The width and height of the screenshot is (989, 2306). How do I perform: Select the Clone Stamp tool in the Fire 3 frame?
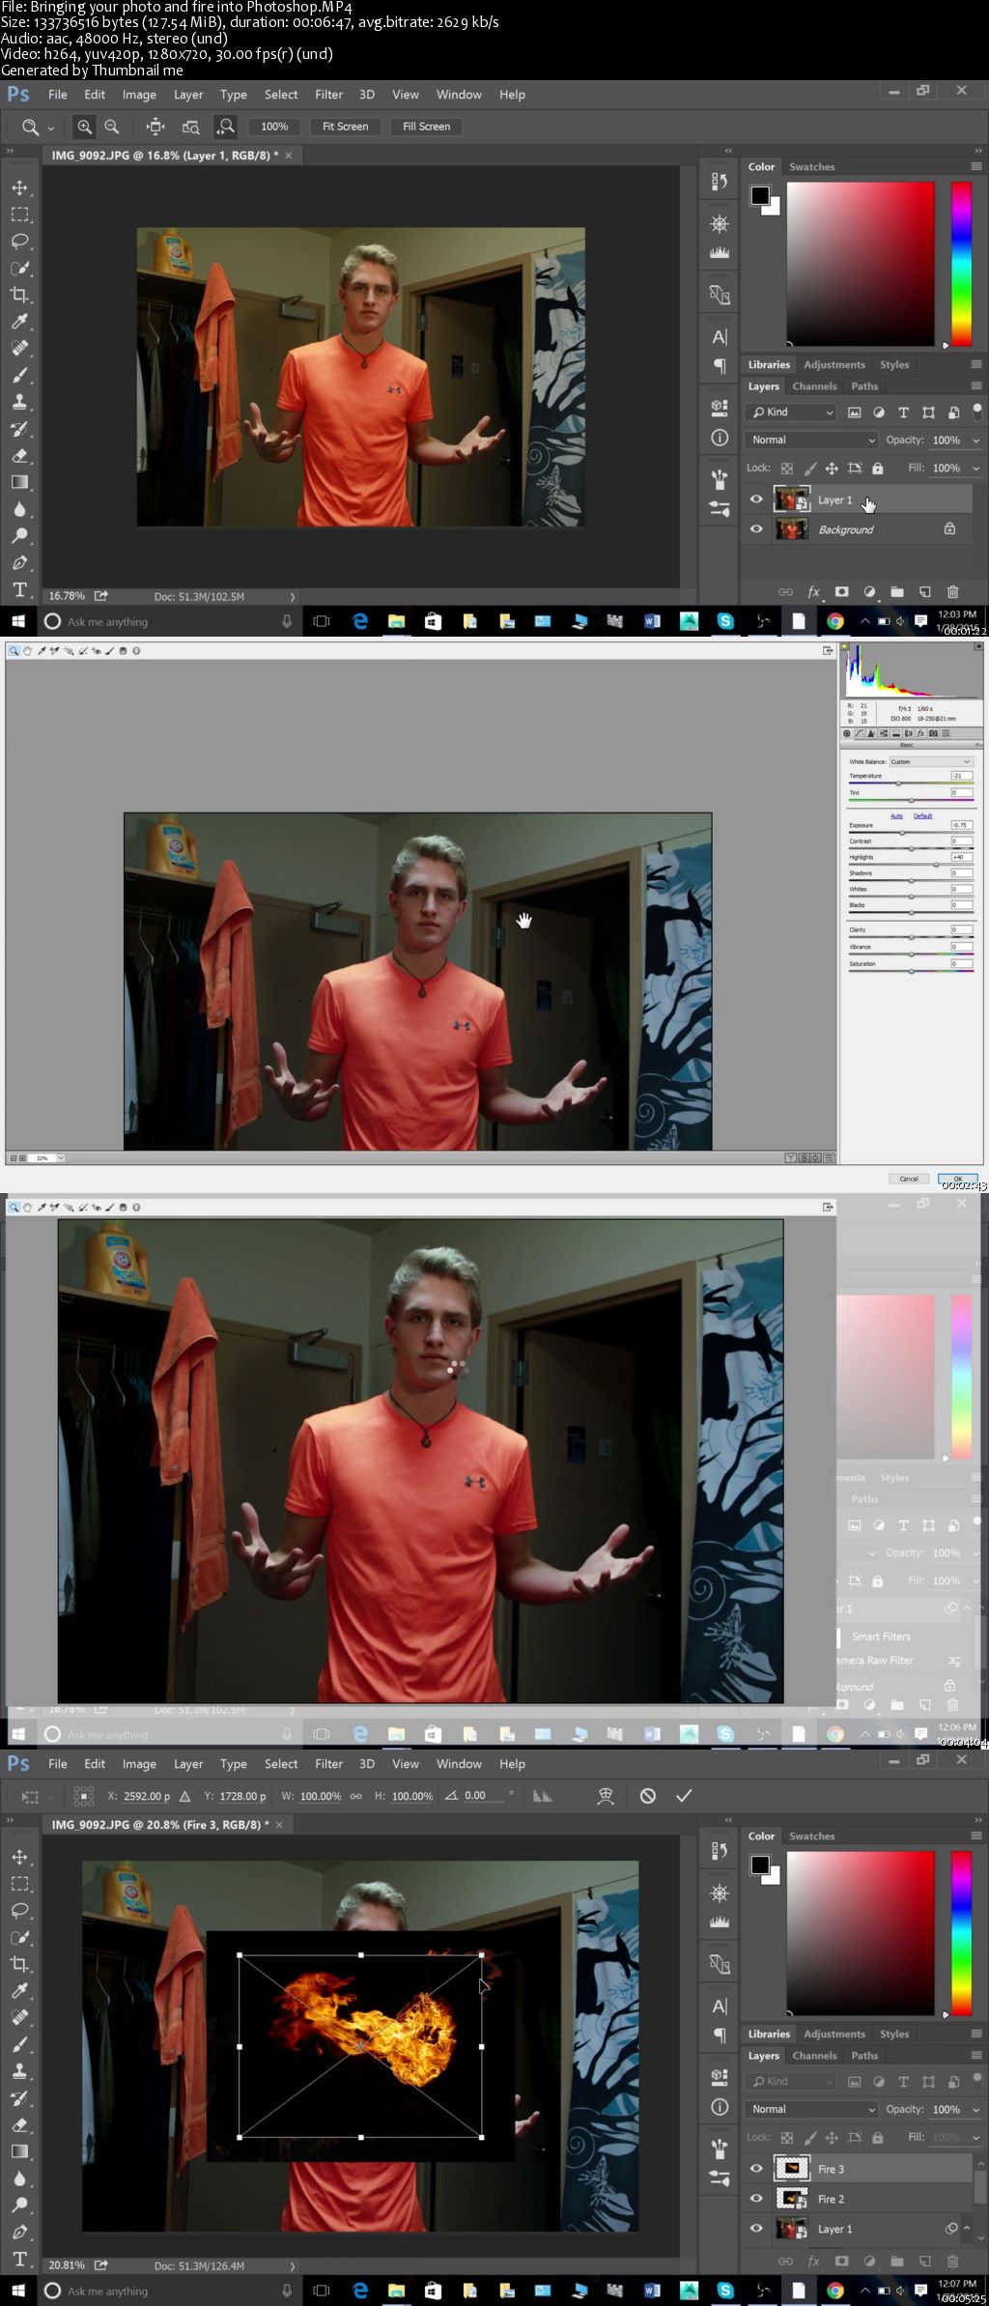coord(19,2071)
